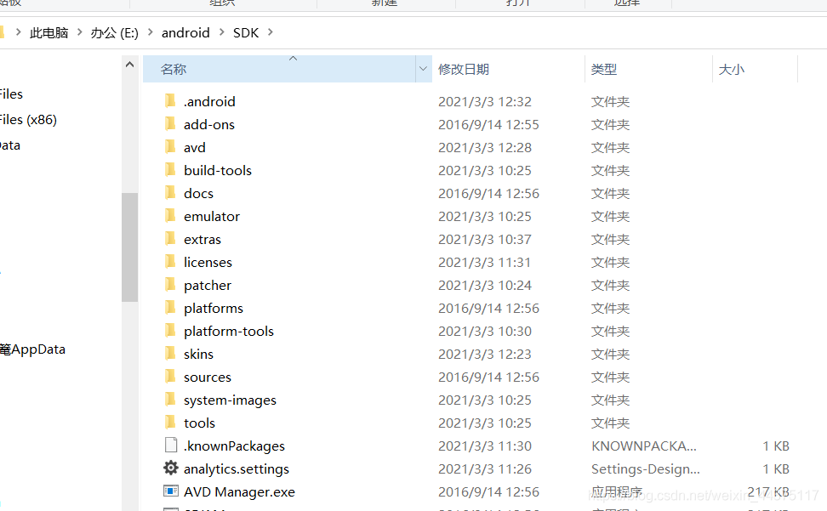Navigate to 办公 (E:) breadcrumb
This screenshot has height=511, width=827.
coord(115,32)
